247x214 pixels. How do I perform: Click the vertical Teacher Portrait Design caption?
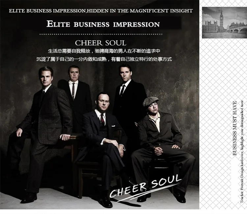[x=242, y=151]
